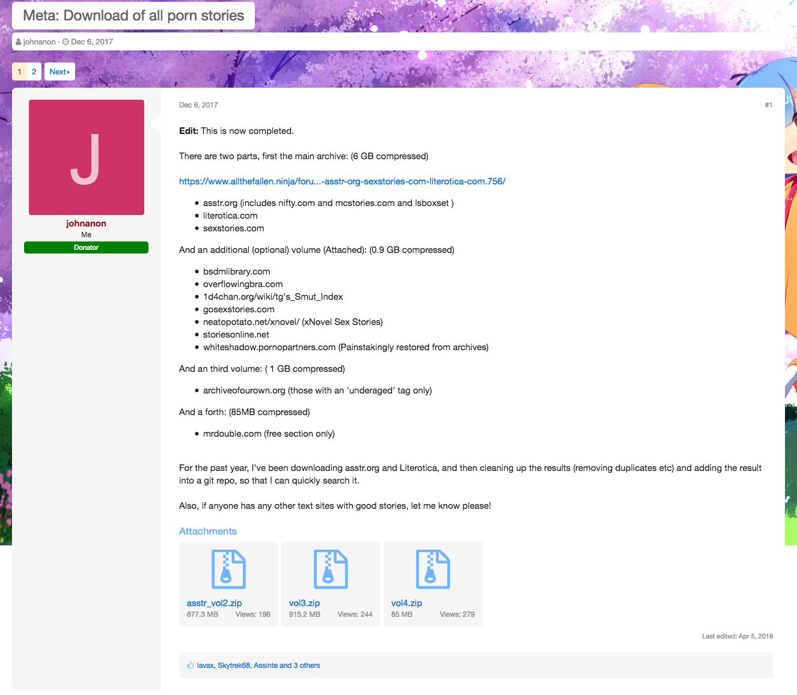Select page 1 in pagination
This screenshot has height=695, width=797.
click(x=20, y=72)
